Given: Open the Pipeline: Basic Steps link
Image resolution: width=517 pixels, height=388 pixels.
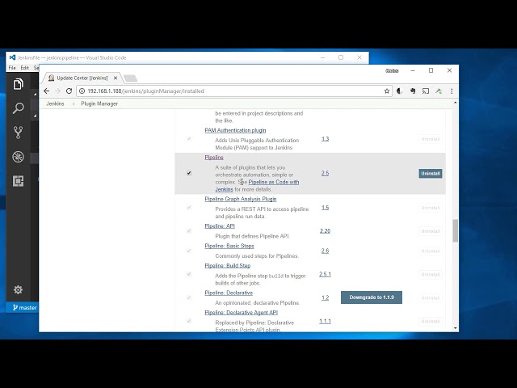Looking at the screenshot, I should (x=229, y=246).
